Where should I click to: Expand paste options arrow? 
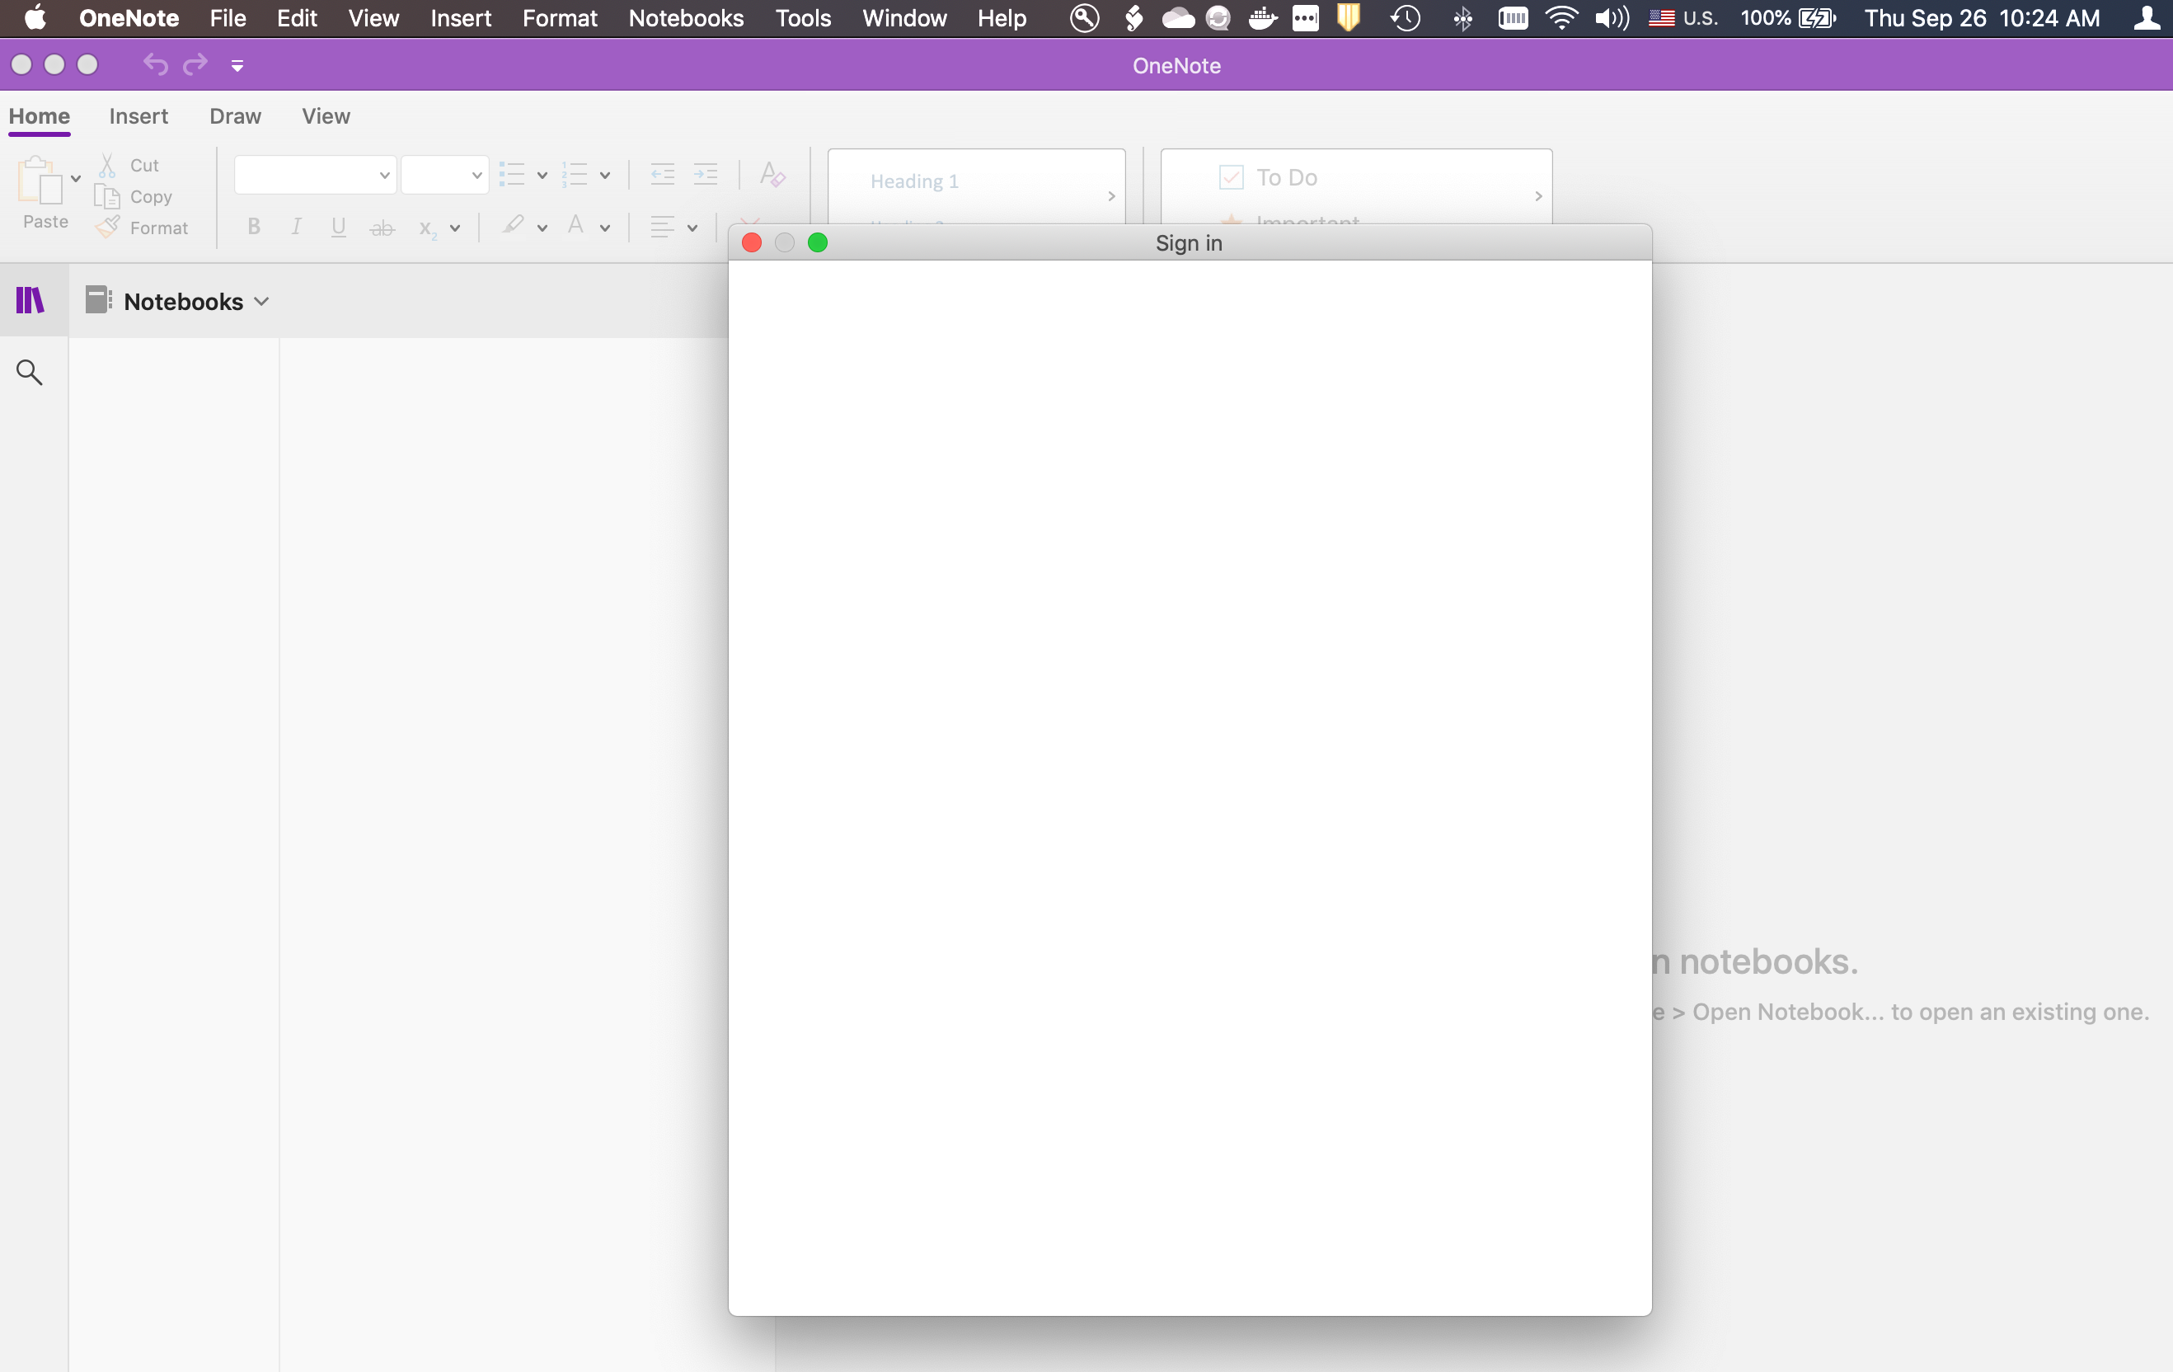[76, 179]
